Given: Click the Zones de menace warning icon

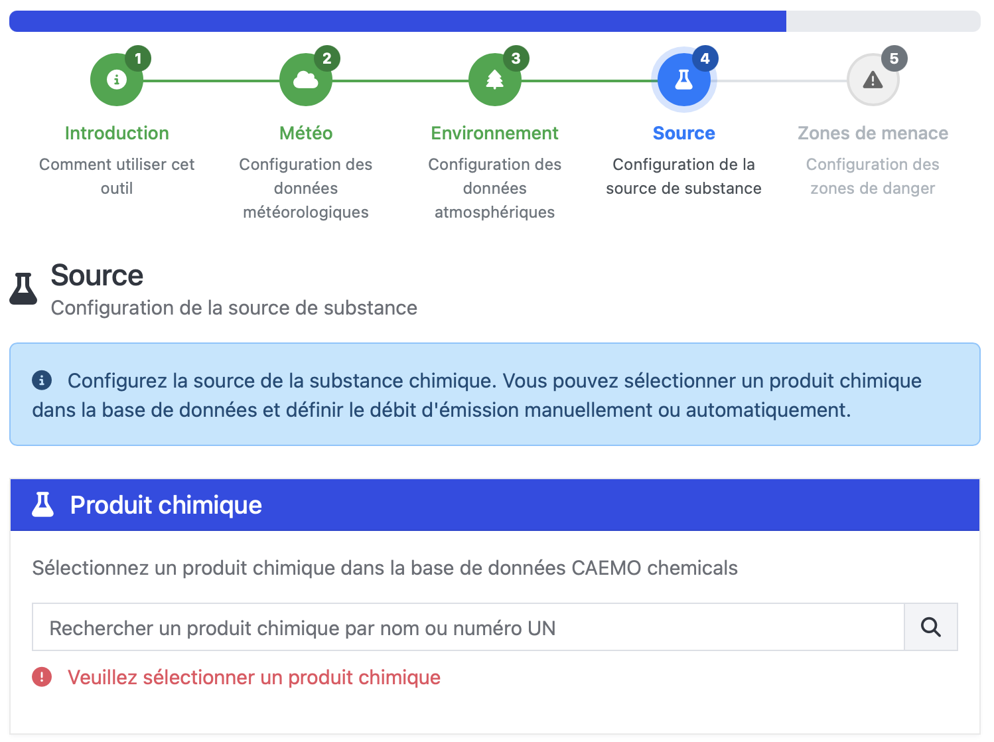Looking at the screenshot, I should [873, 80].
